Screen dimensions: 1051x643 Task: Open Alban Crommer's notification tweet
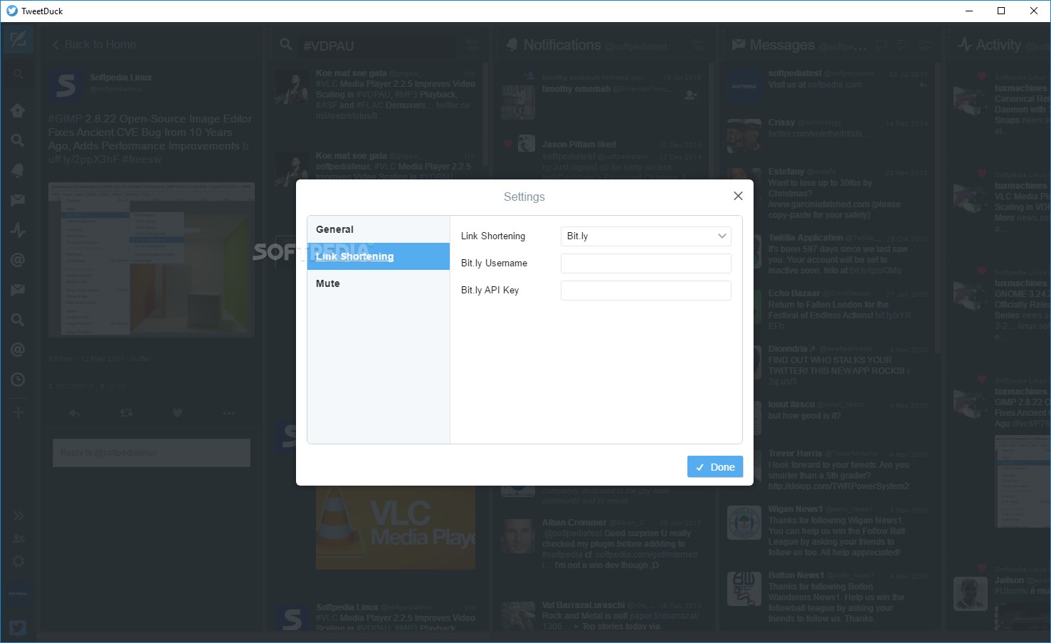click(602, 544)
